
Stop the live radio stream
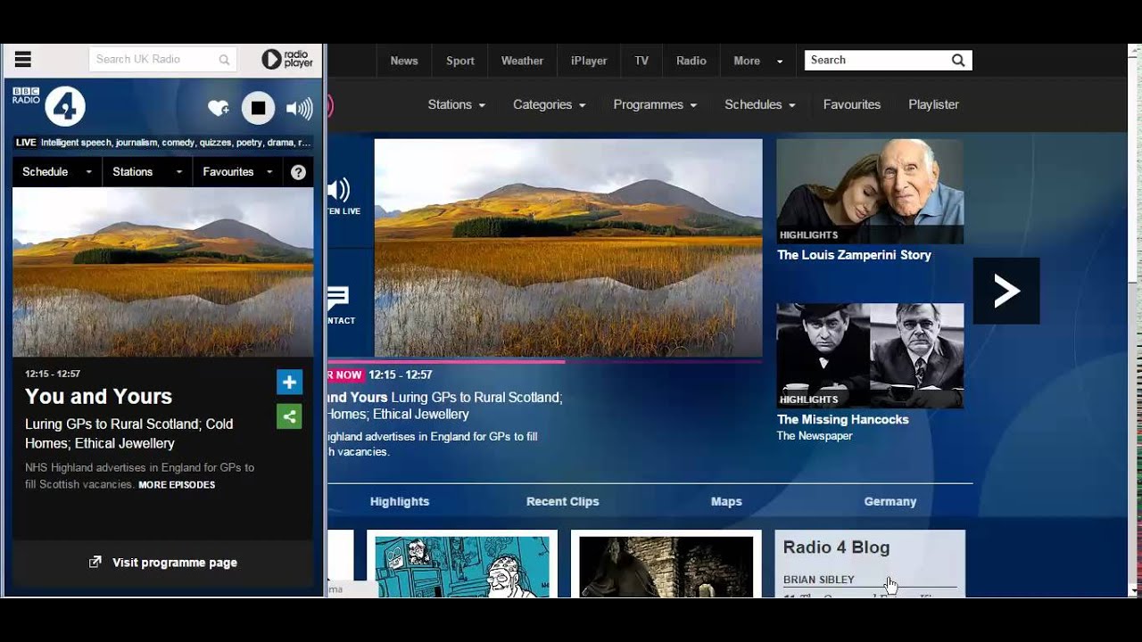pyautogui.click(x=258, y=108)
